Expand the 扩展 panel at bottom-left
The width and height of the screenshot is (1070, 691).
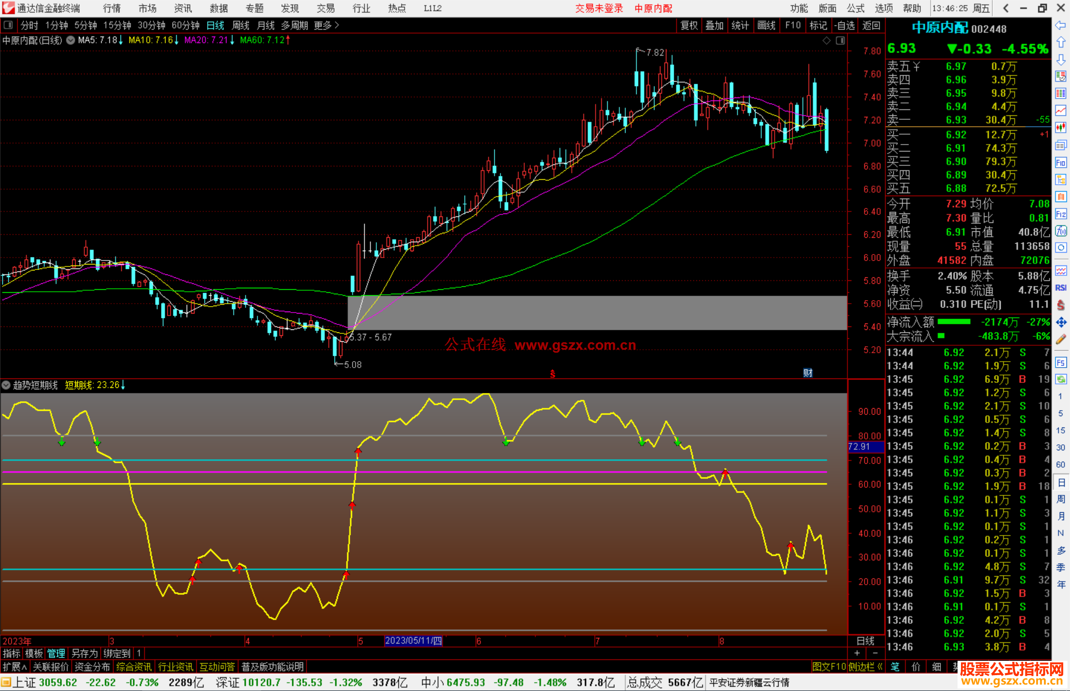click(x=15, y=667)
